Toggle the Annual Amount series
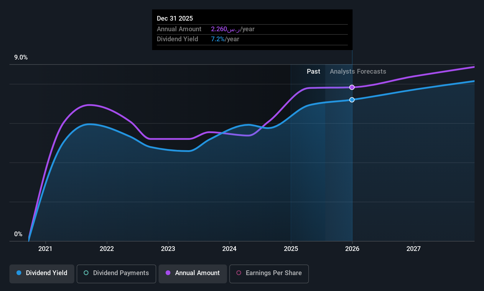This screenshot has height=291, width=484. [x=193, y=274]
